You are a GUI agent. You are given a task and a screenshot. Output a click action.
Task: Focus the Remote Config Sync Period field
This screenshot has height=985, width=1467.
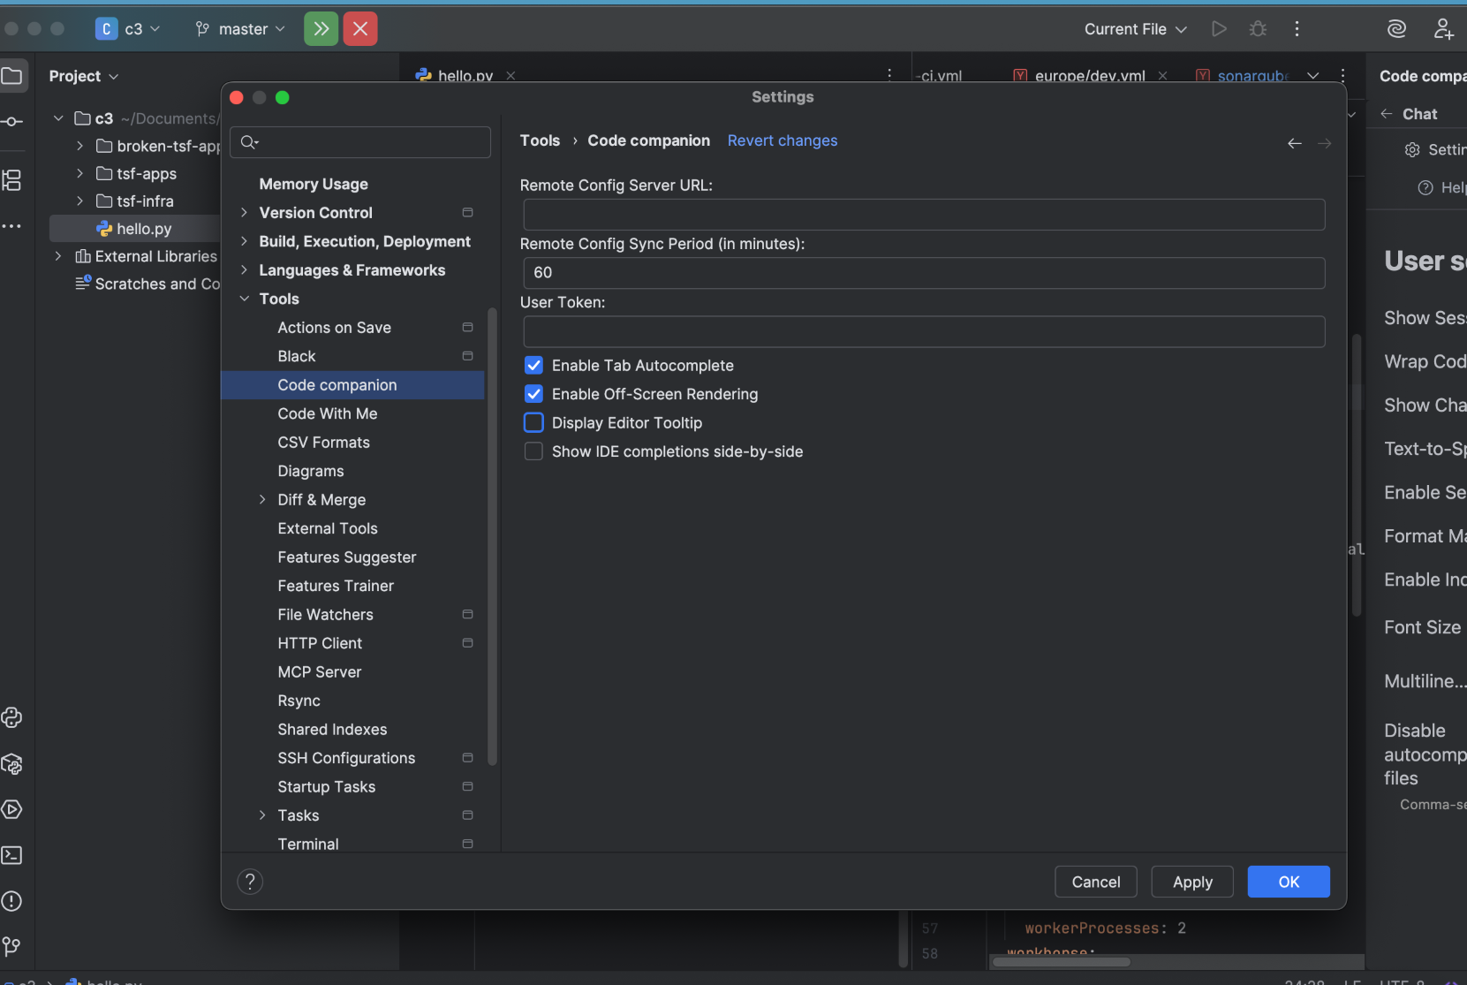[x=924, y=273]
